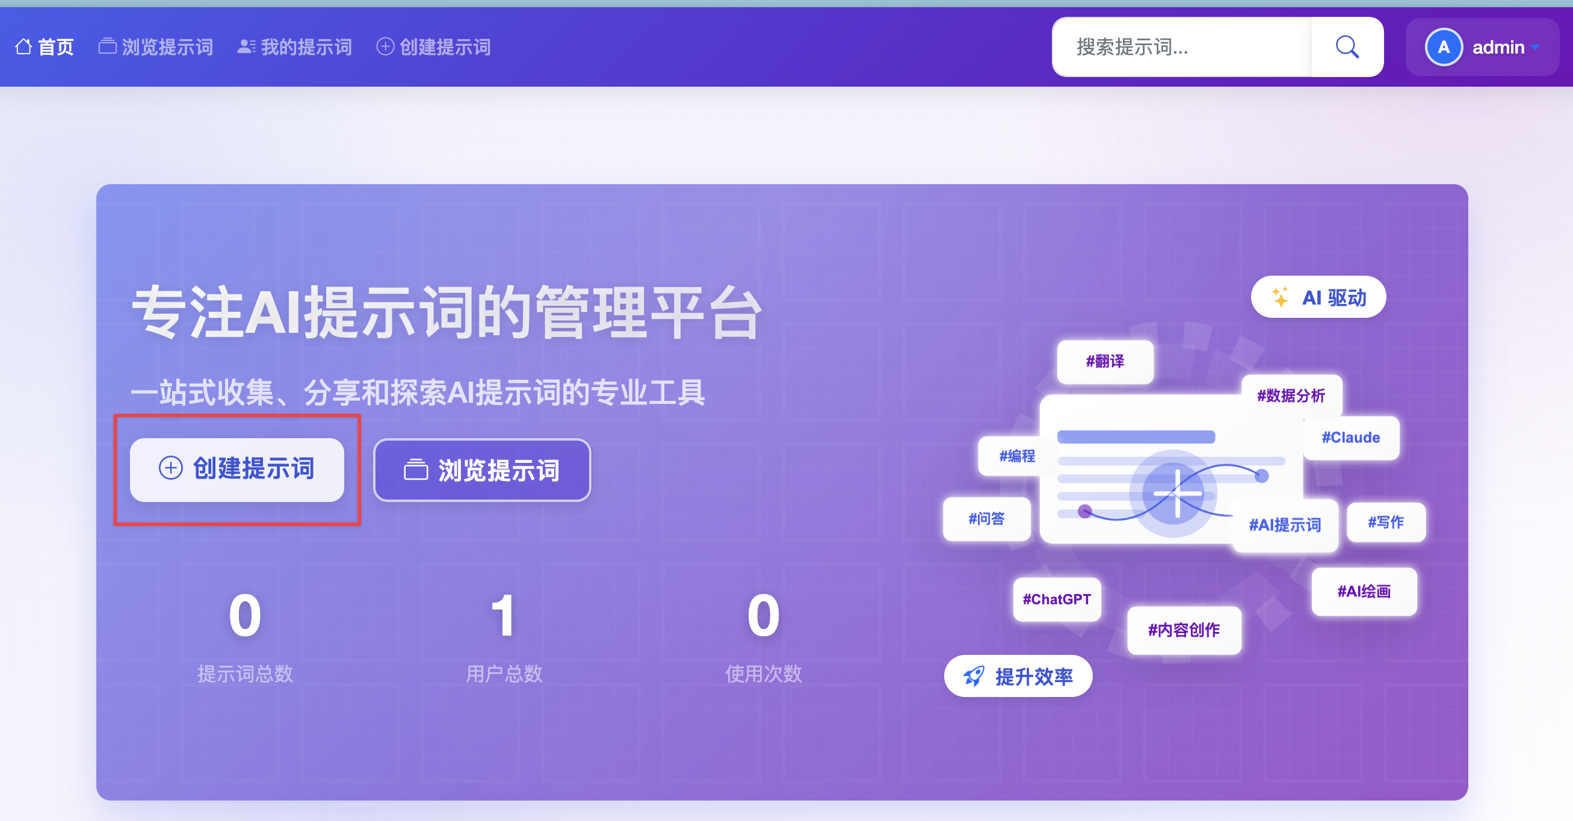Click the user-list icon beside 我的提示词
The image size is (1573, 821).
(x=246, y=46)
